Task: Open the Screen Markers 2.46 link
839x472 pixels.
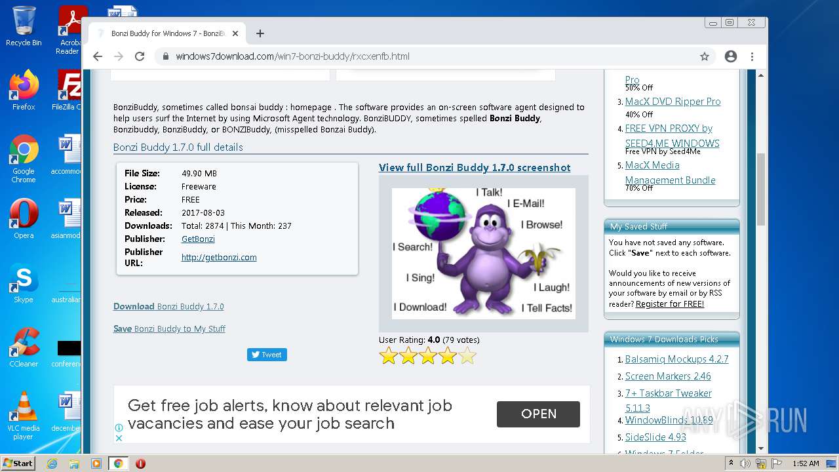Action: [x=668, y=376]
